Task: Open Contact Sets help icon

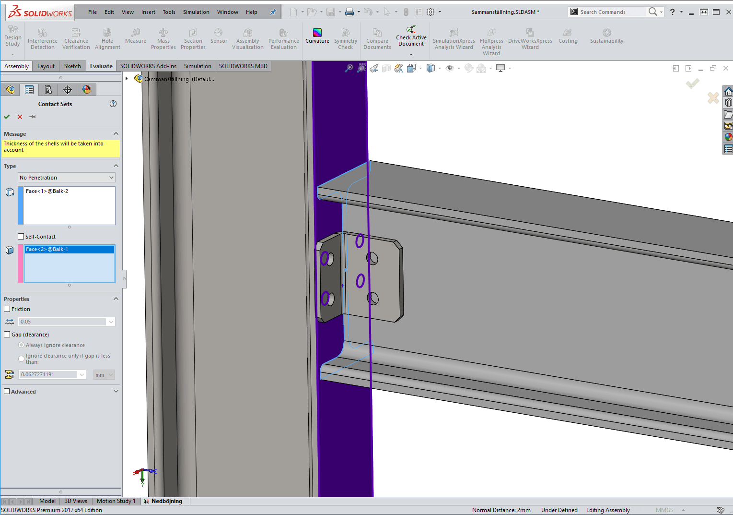Action: click(x=113, y=104)
